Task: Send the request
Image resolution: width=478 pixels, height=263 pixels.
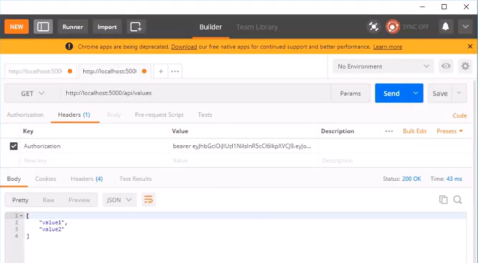Action: click(x=391, y=93)
